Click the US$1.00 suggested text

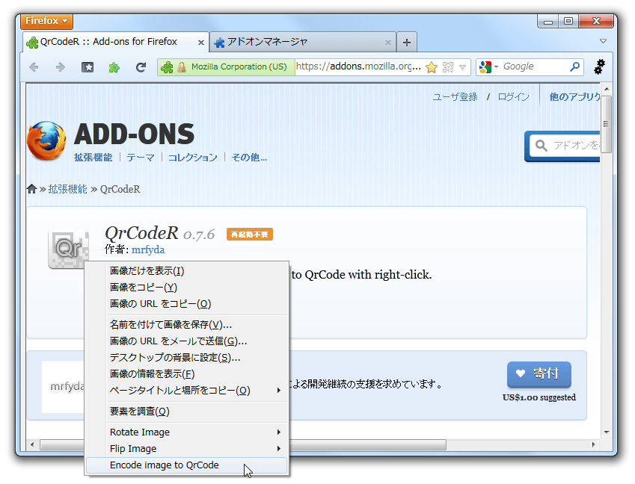point(539,397)
